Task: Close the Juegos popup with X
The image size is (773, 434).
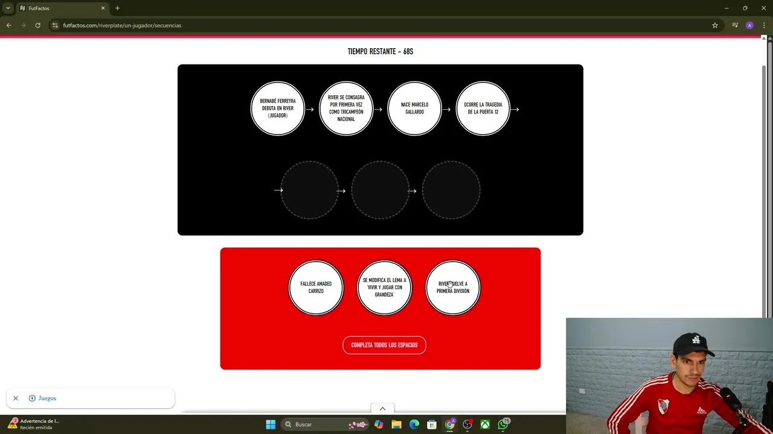Action: [x=16, y=398]
